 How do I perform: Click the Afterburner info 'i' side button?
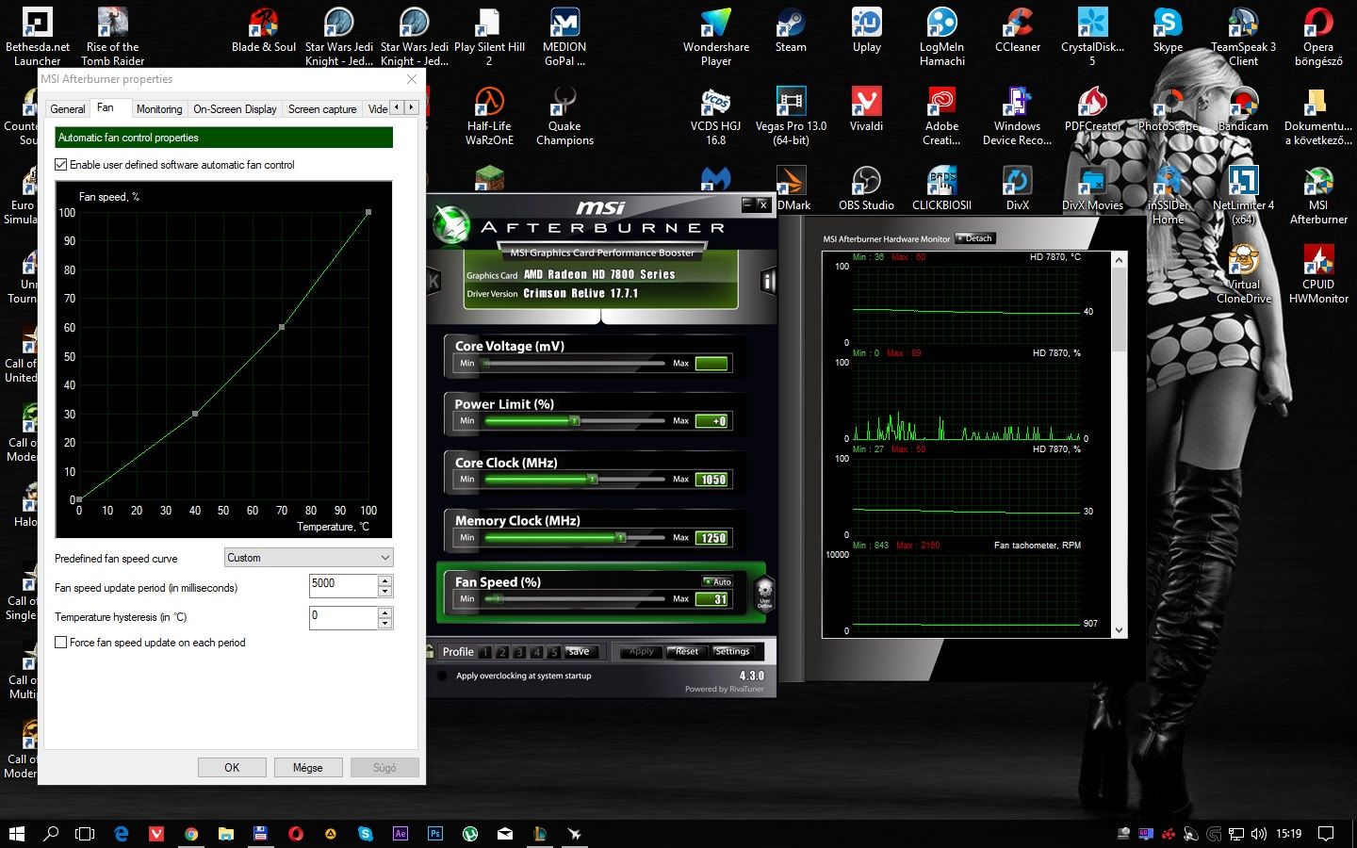point(768,280)
